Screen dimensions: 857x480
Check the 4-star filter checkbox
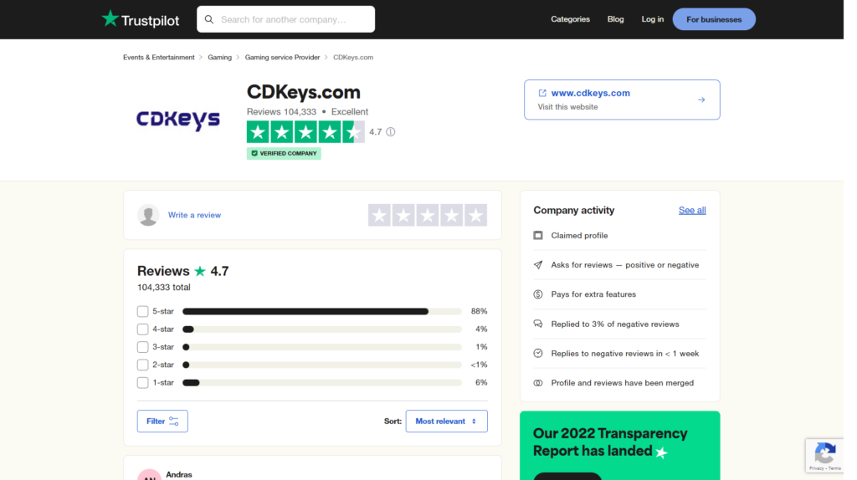pyautogui.click(x=142, y=329)
